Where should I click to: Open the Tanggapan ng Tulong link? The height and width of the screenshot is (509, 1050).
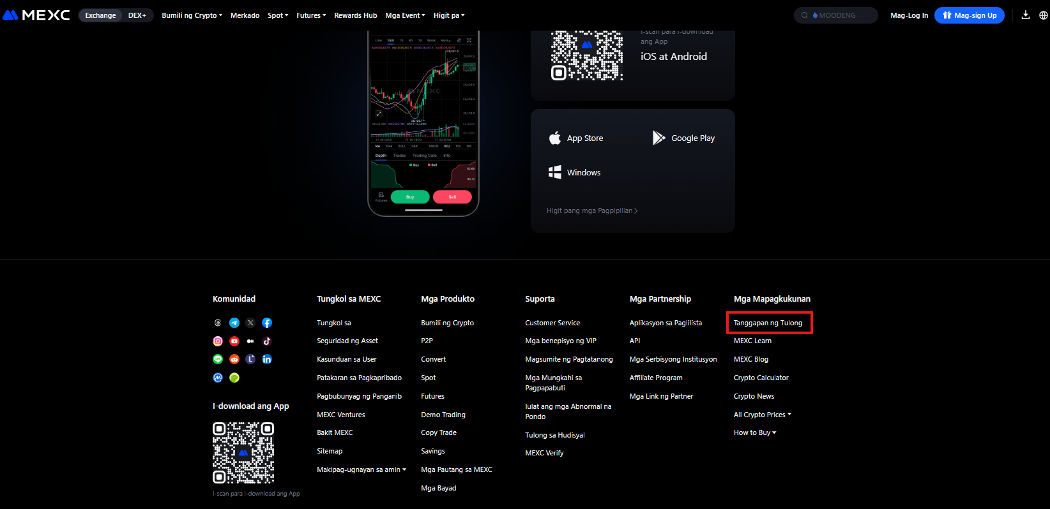768,323
